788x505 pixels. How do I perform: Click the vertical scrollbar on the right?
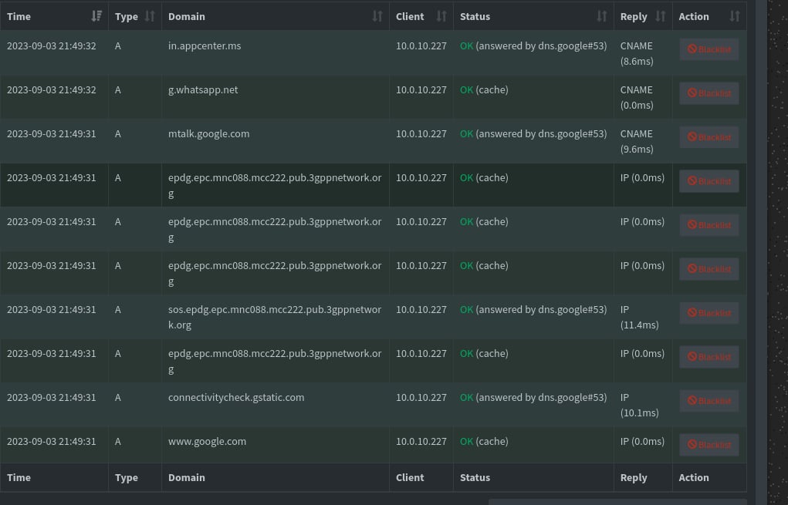coord(761,231)
